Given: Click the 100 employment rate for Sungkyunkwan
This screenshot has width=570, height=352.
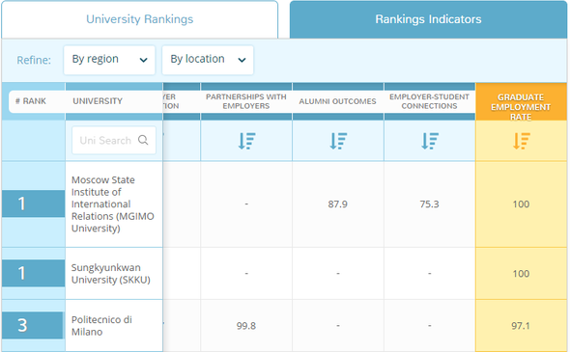Looking at the screenshot, I should [521, 274].
